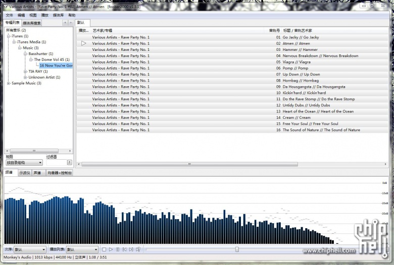Select track 11 Do the Rave Stomp
394x265 pixels.
pos(232,99)
